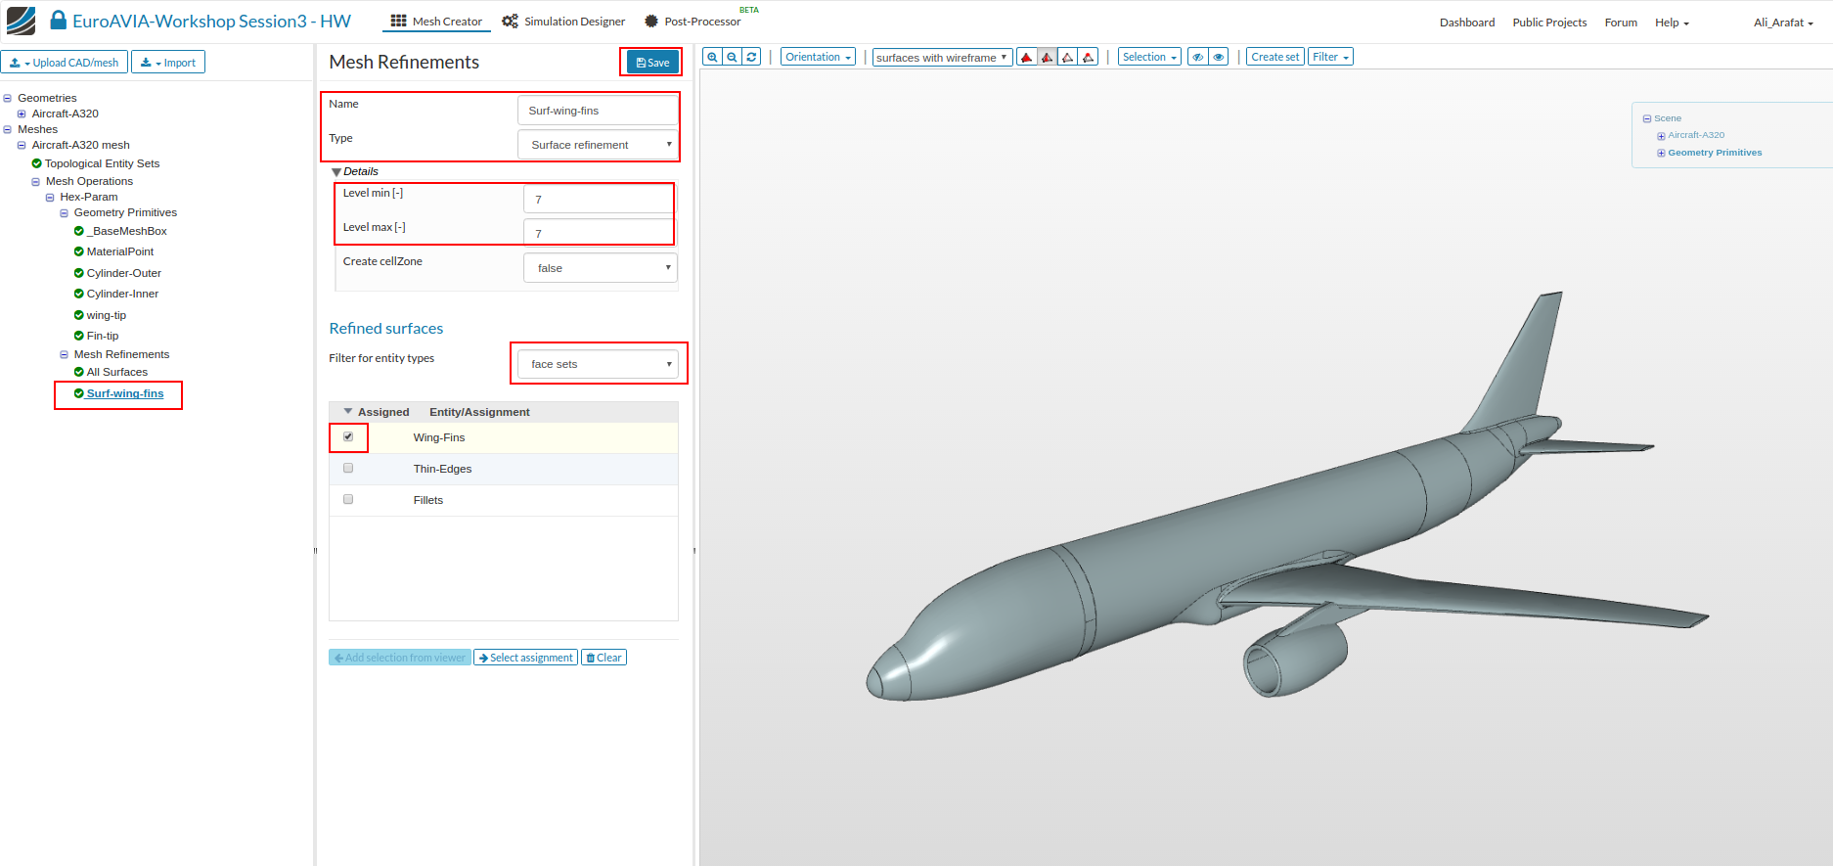
Task: Collapse the Meshes tree node
Action: tap(8, 129)
